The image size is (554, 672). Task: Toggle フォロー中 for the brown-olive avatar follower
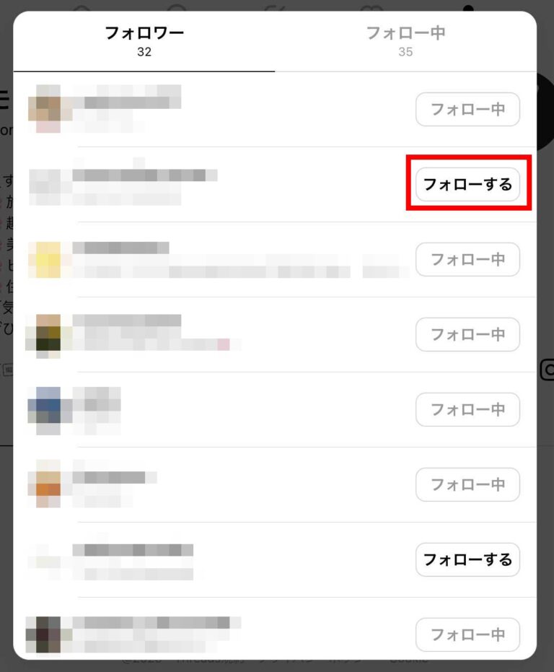[x=467, y=334]
